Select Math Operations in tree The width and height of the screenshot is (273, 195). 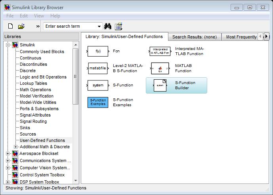tap(36, 90)
